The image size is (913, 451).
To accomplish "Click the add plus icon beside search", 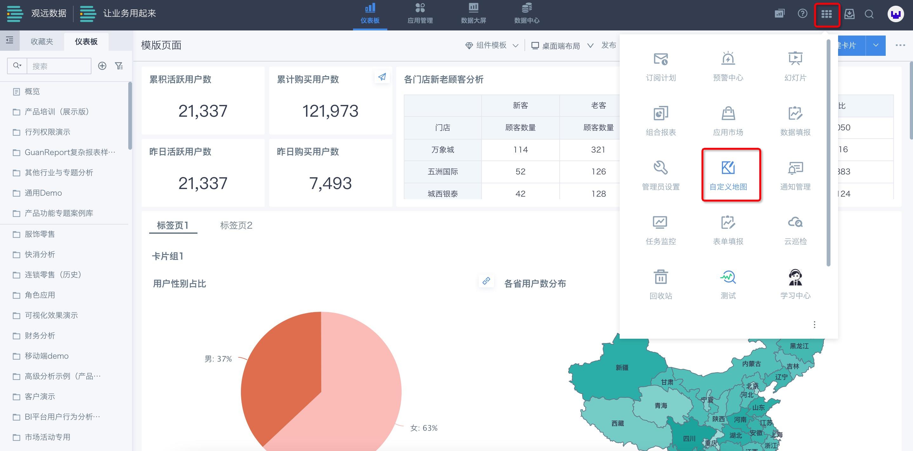I will click(x=102, y=66).
